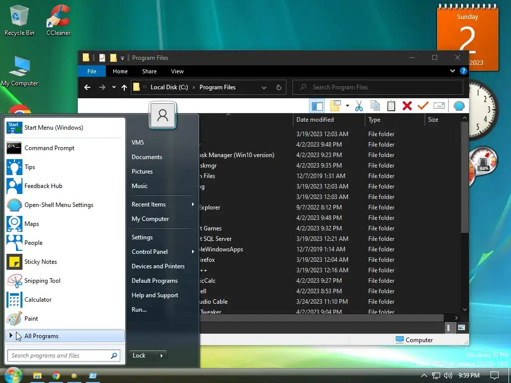Click Search programs and files box
Screen dimensions: 511x383
click(x=64, y=356)
